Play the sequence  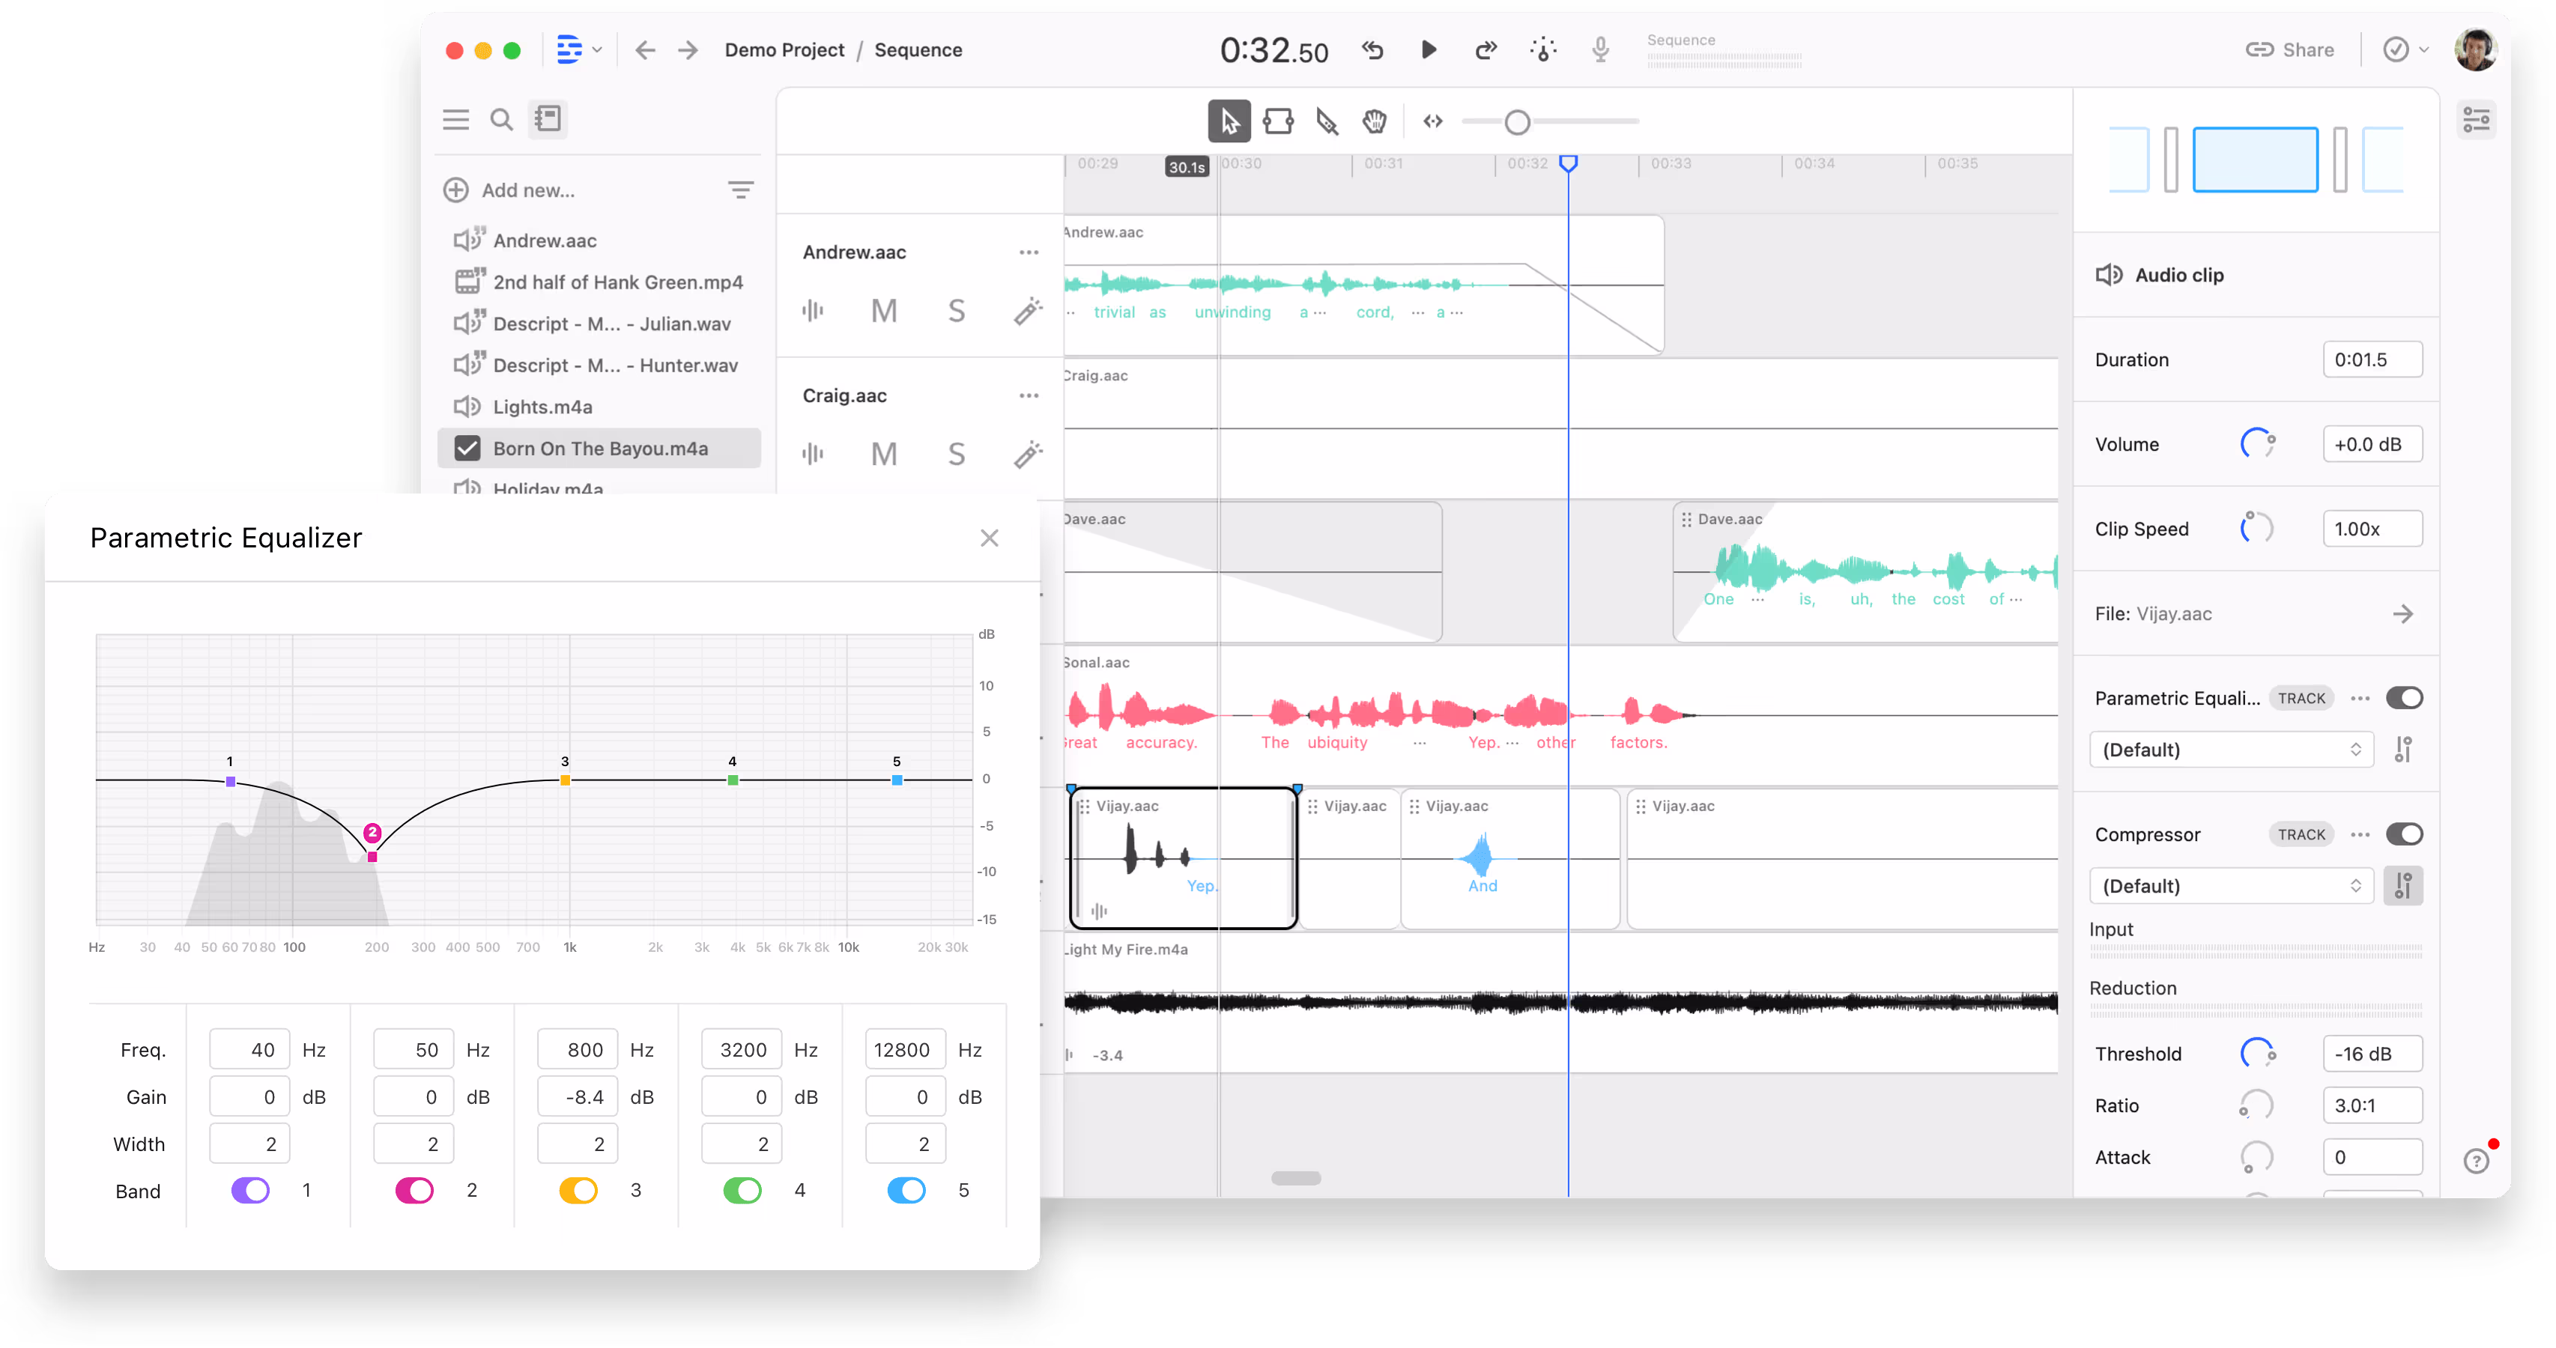click(1429, 49)
